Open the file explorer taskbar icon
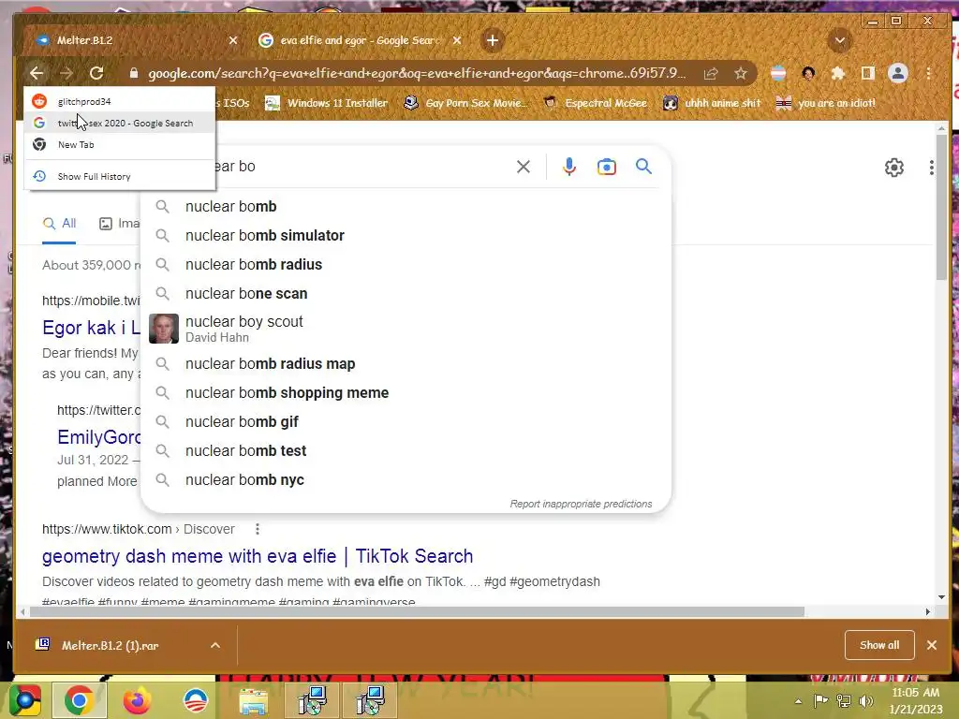The width and height of the screenshot is (959, 719). click(x=253, y=701)
